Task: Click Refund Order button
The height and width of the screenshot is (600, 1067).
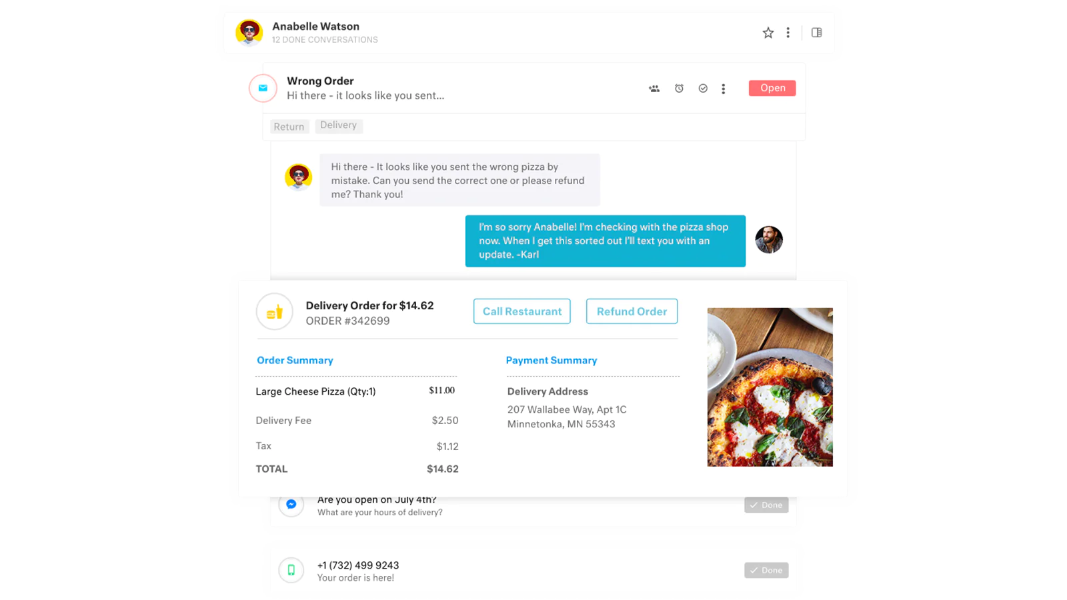Action: click(632, 311)
